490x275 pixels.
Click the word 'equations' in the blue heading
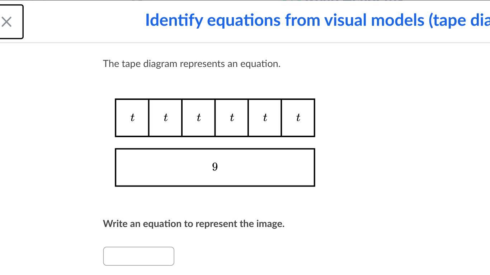pos(244,20)
